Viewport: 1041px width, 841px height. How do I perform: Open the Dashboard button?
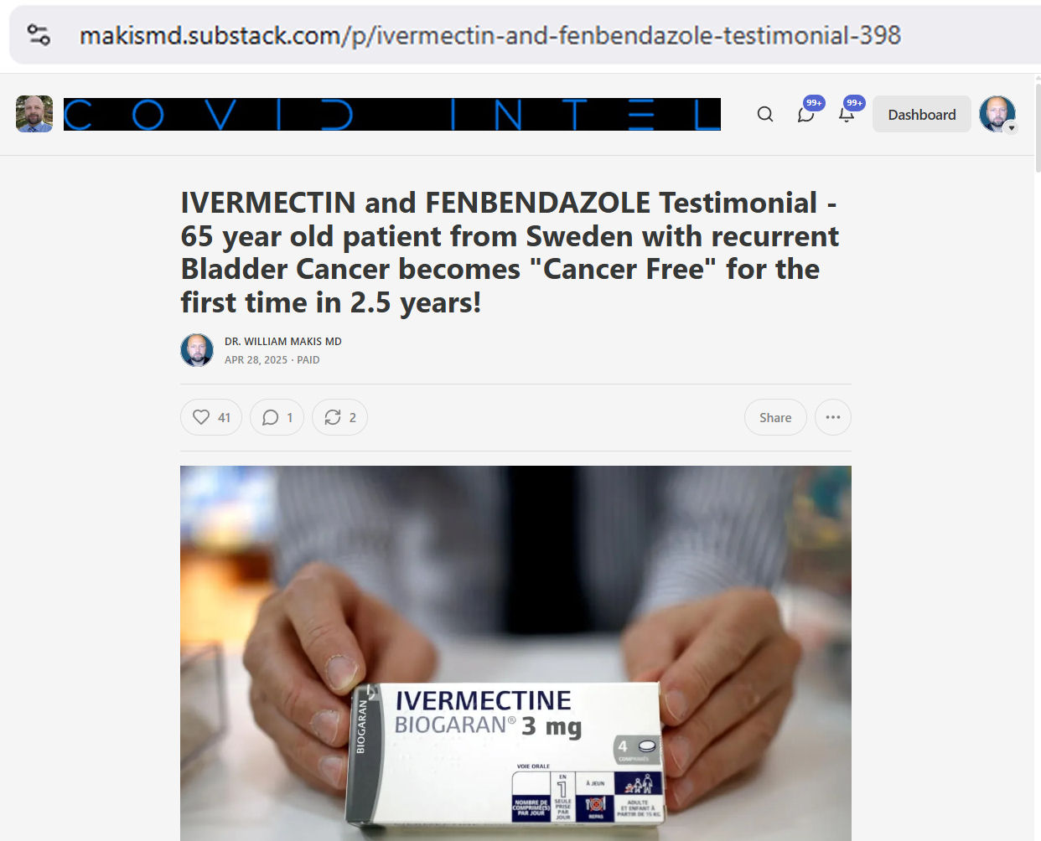922,114
